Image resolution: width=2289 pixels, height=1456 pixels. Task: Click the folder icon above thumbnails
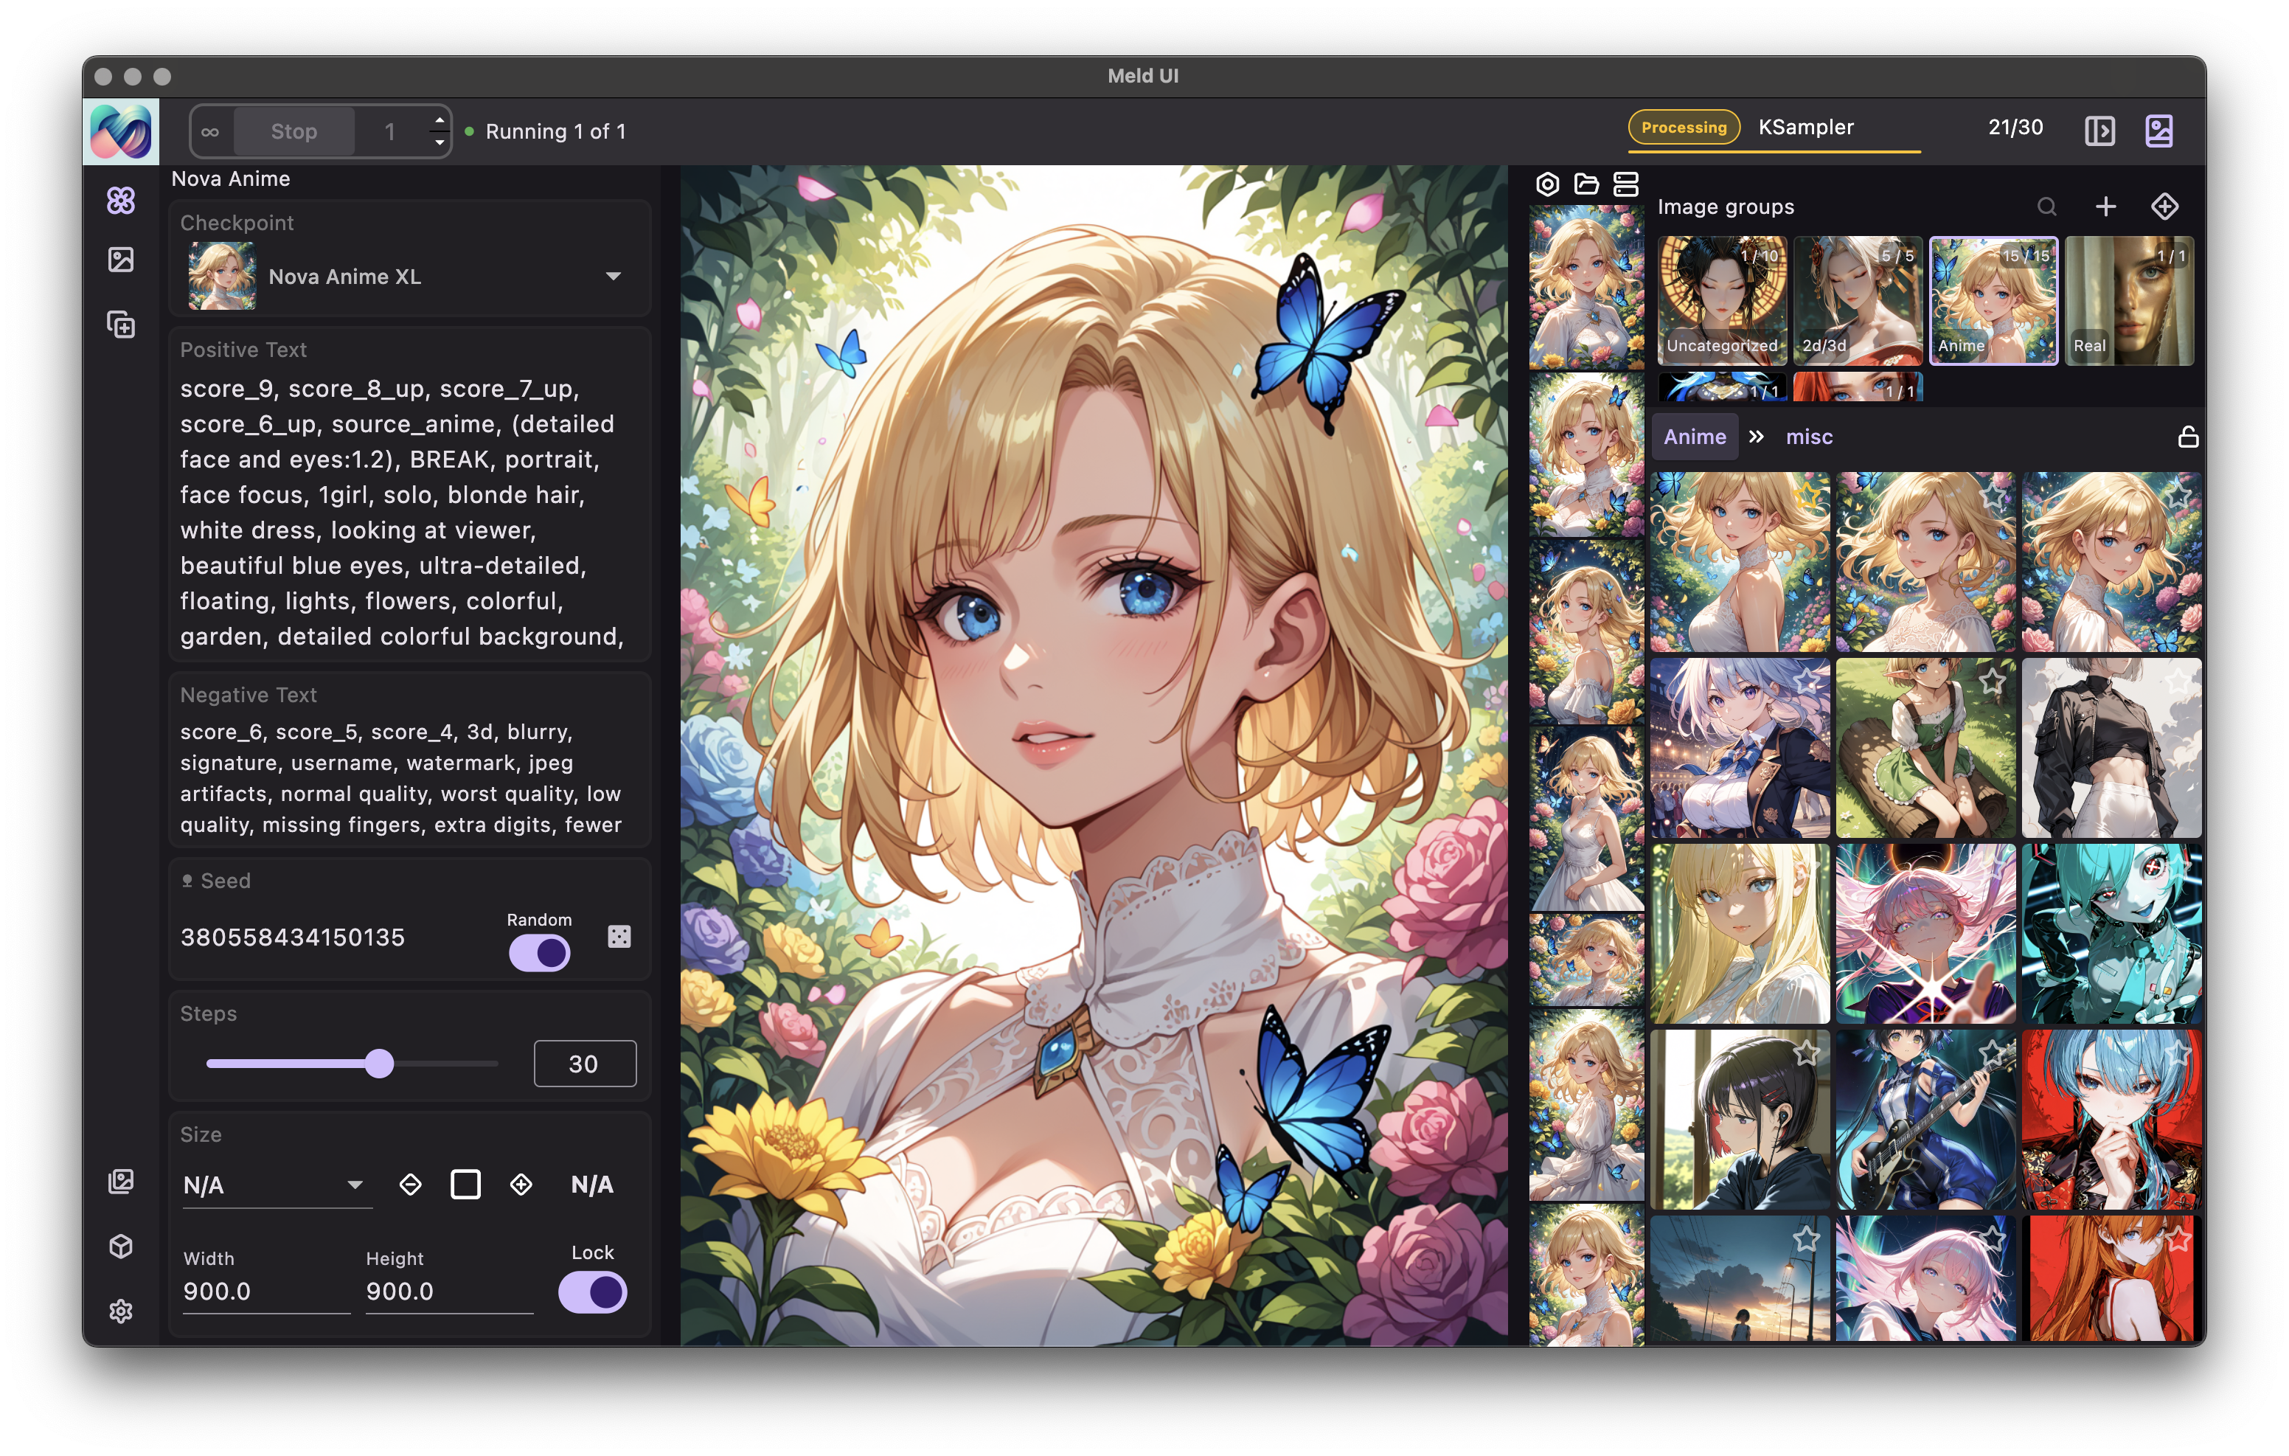pyautogui.click(x=1585, y=184)
